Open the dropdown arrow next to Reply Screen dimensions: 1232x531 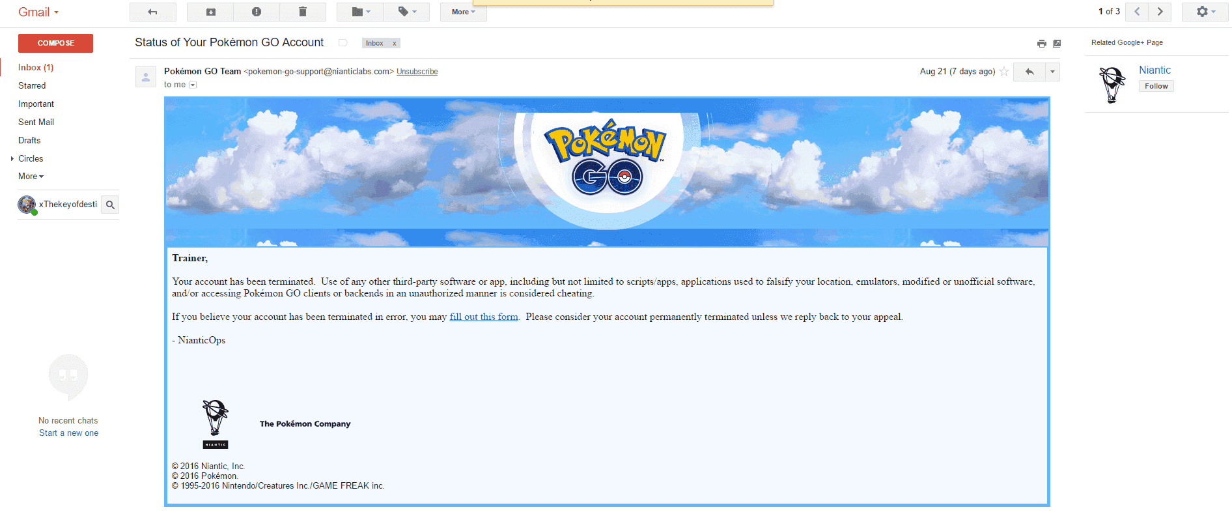point(1052,72)
